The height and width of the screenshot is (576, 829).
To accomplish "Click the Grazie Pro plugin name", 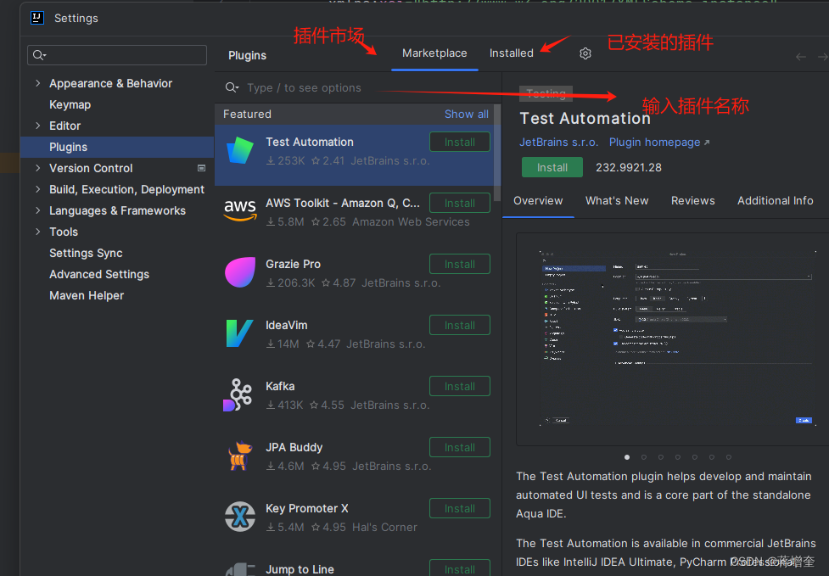I will click(x=293, y=264).
